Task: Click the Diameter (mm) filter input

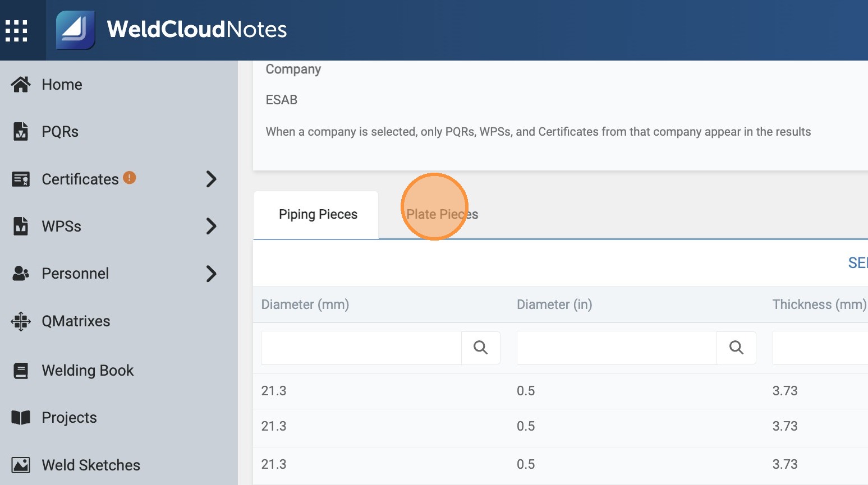Action: (x=361, y=348)
